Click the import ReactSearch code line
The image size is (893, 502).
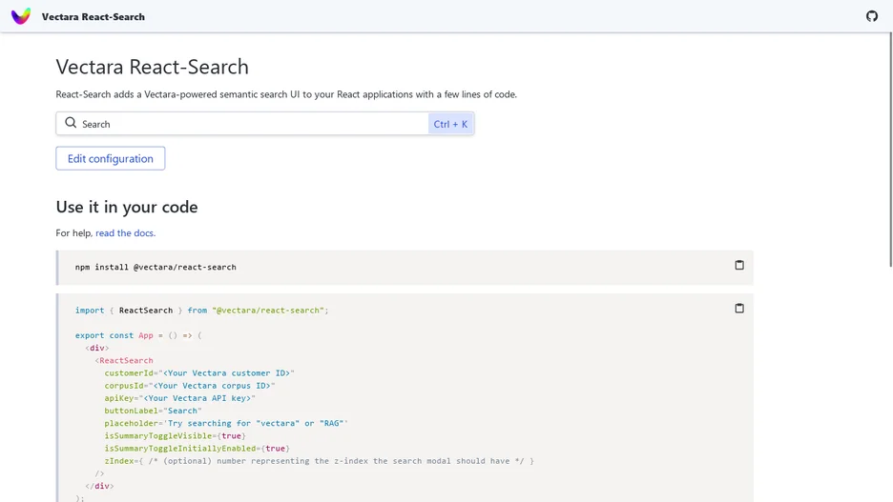(201, 311)
